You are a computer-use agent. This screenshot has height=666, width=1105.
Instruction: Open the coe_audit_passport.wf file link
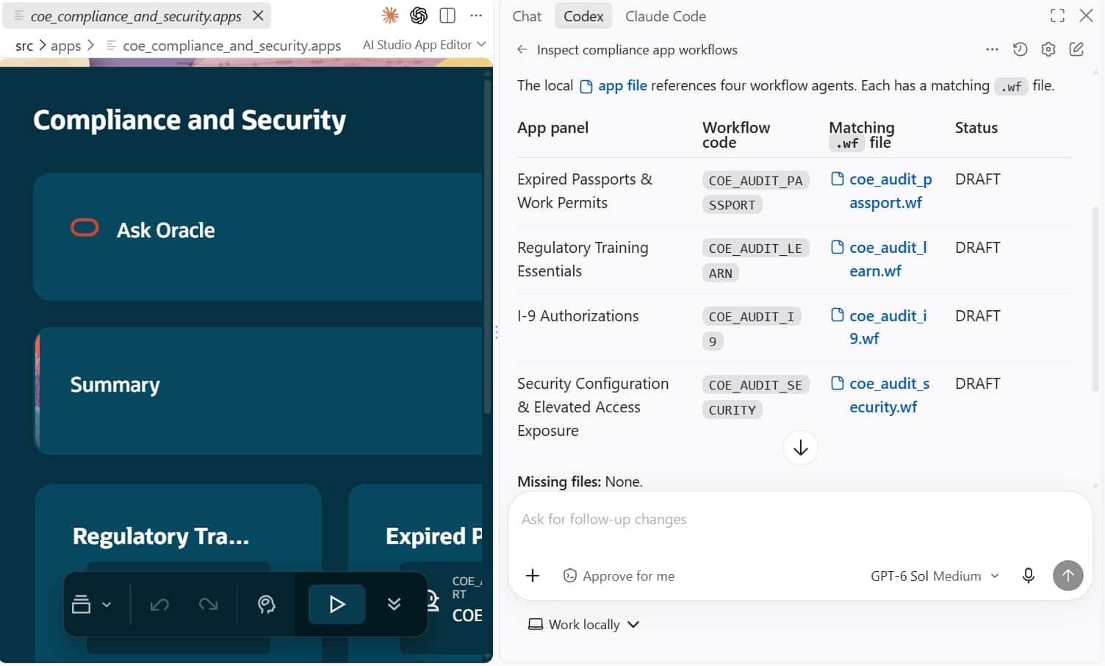(x=882, y=191)
